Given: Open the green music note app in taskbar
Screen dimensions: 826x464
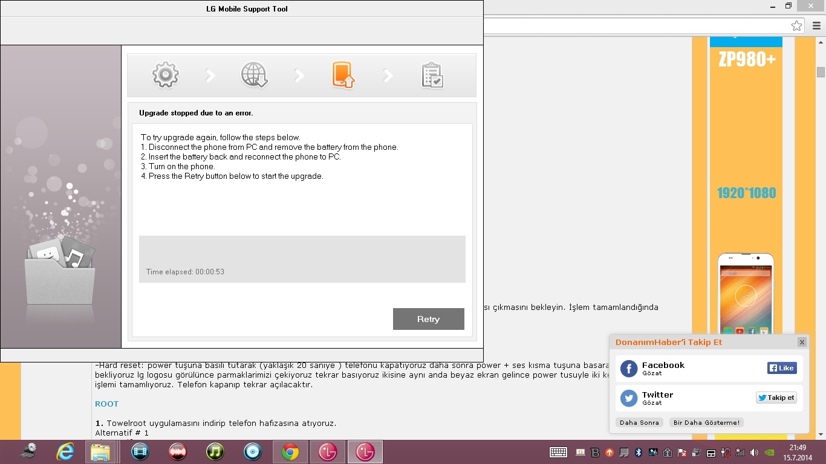Looking at the screenshot, I should [215, 452].
